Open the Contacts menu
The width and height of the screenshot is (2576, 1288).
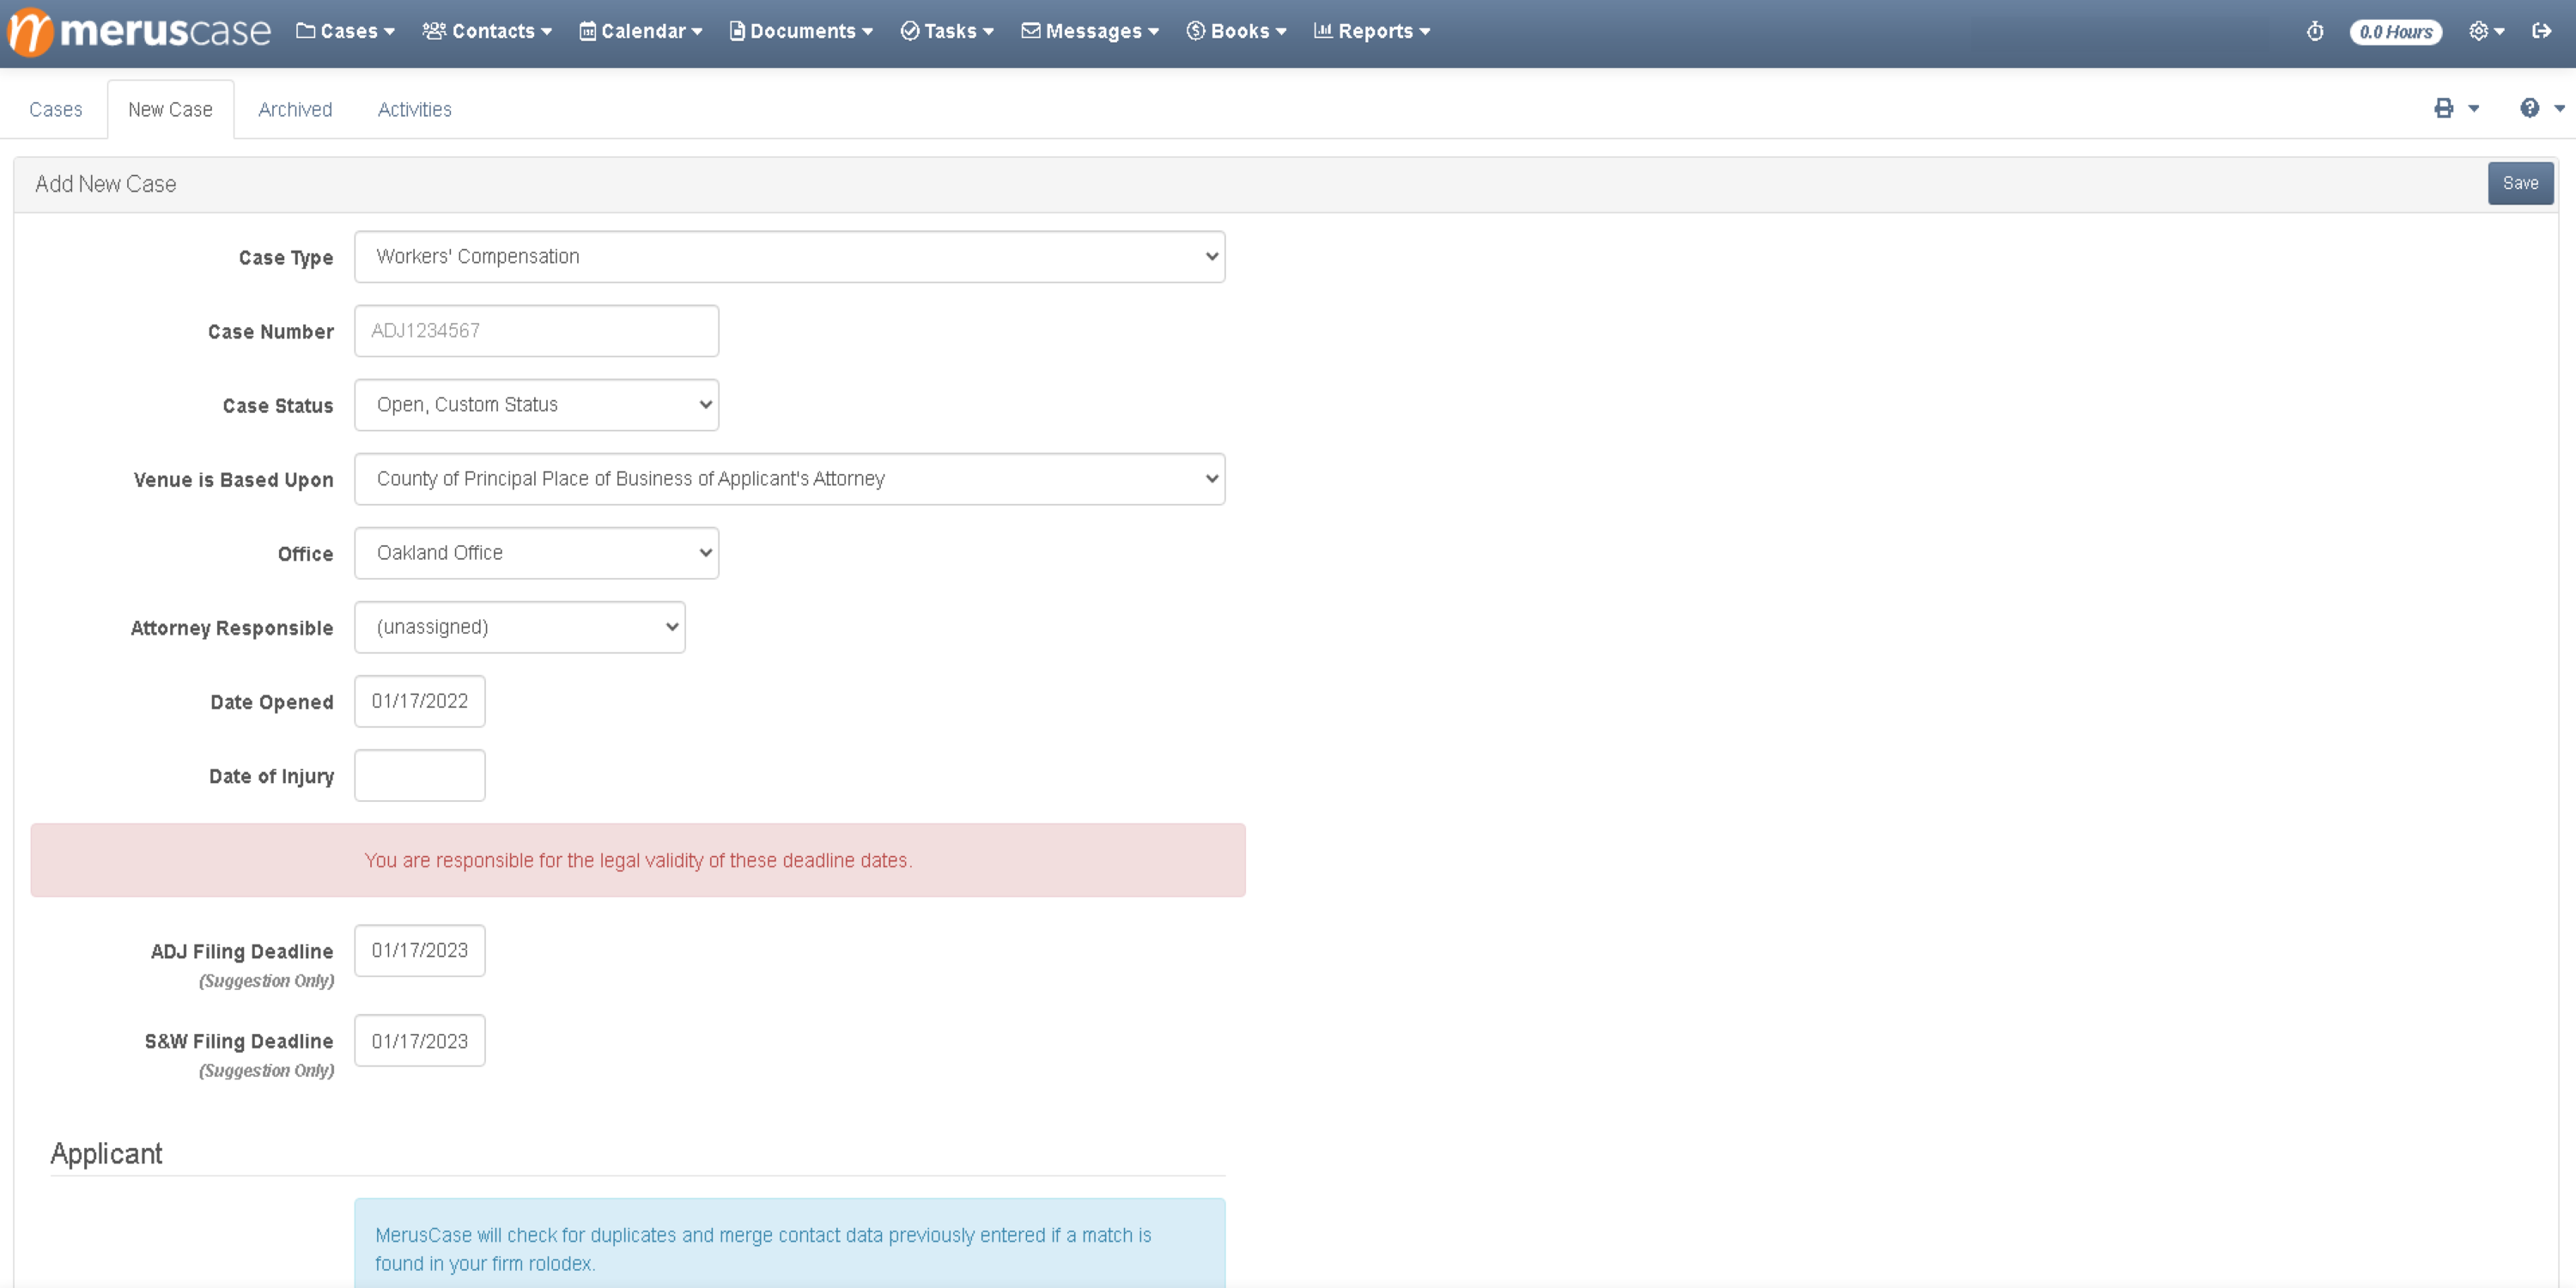[x=487, y=31]
